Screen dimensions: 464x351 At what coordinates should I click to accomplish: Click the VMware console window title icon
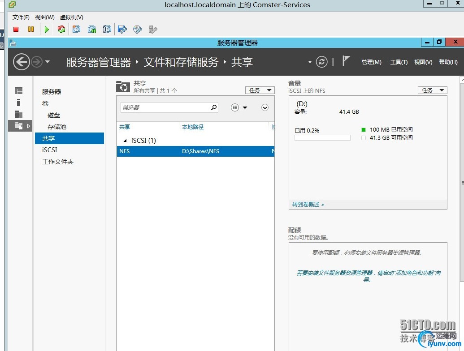pos(12,4)
